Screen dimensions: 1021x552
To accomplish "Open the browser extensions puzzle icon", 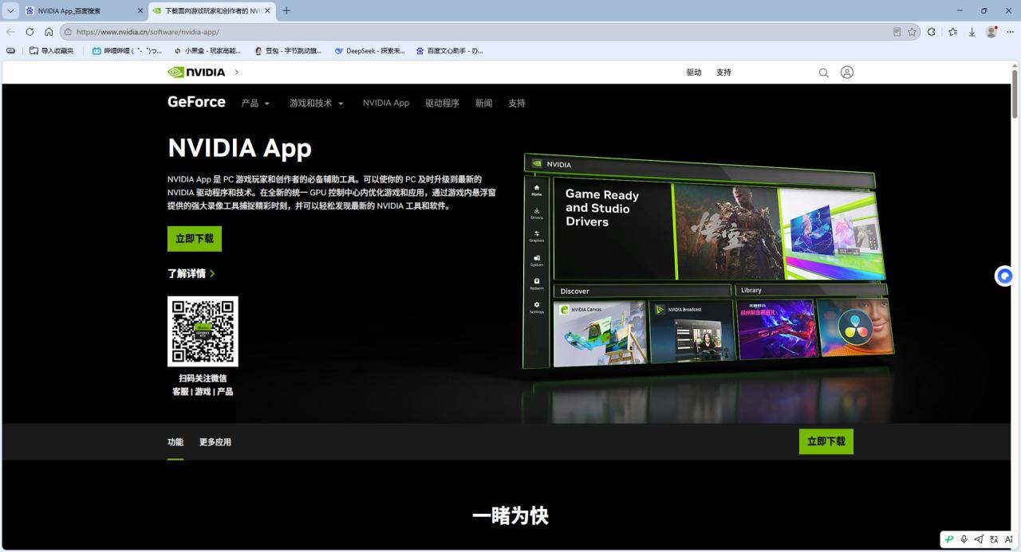I will (932, 32).
